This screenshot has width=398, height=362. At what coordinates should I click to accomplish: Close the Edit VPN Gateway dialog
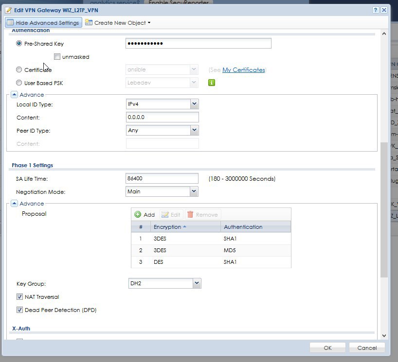coord(384,10)
